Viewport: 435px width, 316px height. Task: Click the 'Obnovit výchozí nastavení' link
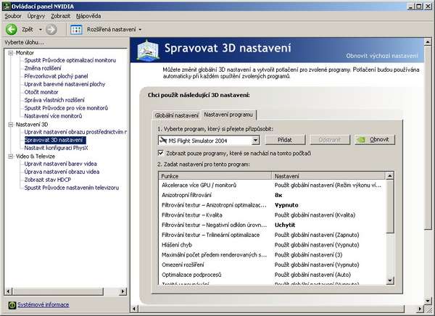(383, 56)
